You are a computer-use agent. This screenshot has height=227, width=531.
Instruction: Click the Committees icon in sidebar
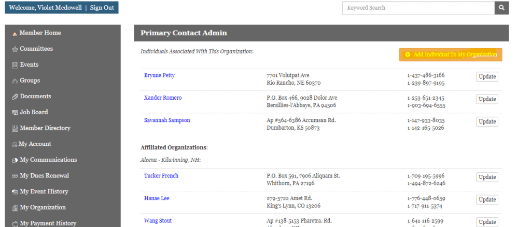(15, 49)
